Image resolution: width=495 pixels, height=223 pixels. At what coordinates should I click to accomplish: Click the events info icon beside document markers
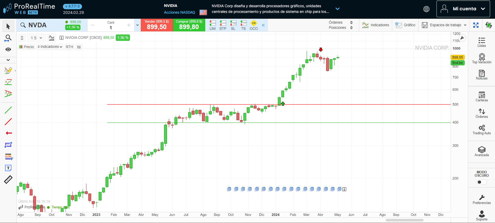344,189
